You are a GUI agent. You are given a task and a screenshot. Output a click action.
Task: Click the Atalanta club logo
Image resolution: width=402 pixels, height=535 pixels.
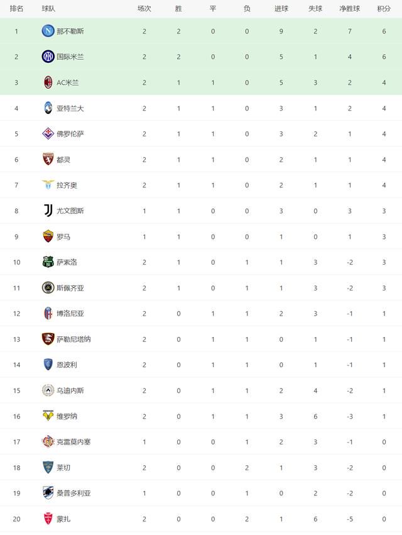tap(48, 108)
